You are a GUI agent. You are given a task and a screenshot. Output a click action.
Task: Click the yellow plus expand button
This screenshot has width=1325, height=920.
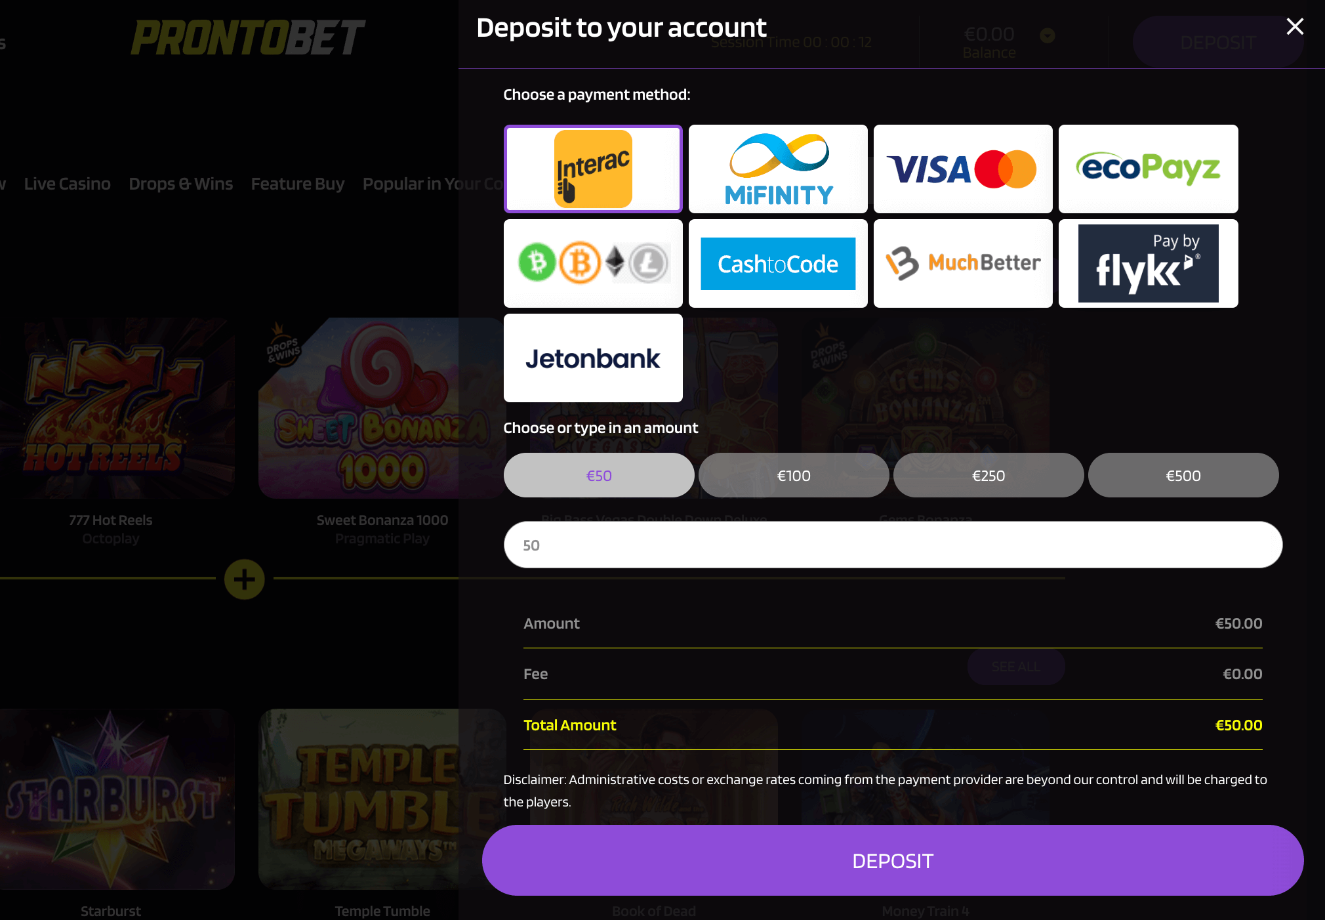tap(244, 579)
